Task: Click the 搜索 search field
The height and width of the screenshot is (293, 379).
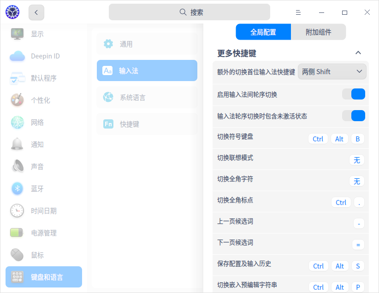Action: coord(189,12)
